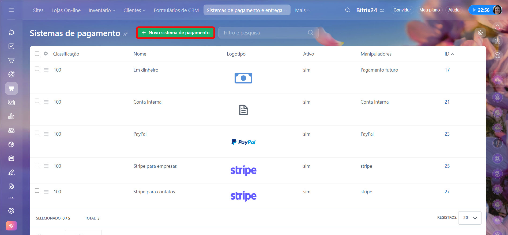Open the tasks checkmark icon in sidebar

coord(11,46)
